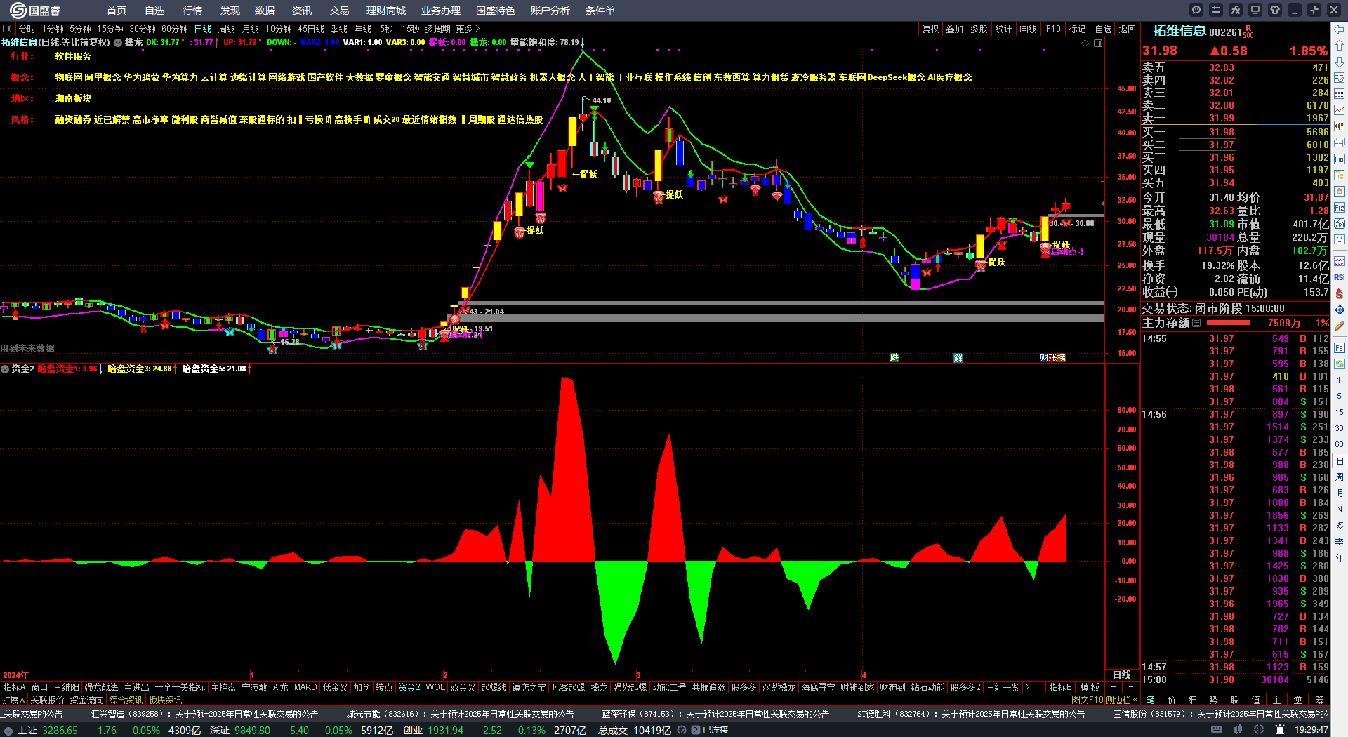Open the candlestick chart icon in right sidebar
The width and height of the screenshot is (1348, 737).
[x=1340, y=126]
